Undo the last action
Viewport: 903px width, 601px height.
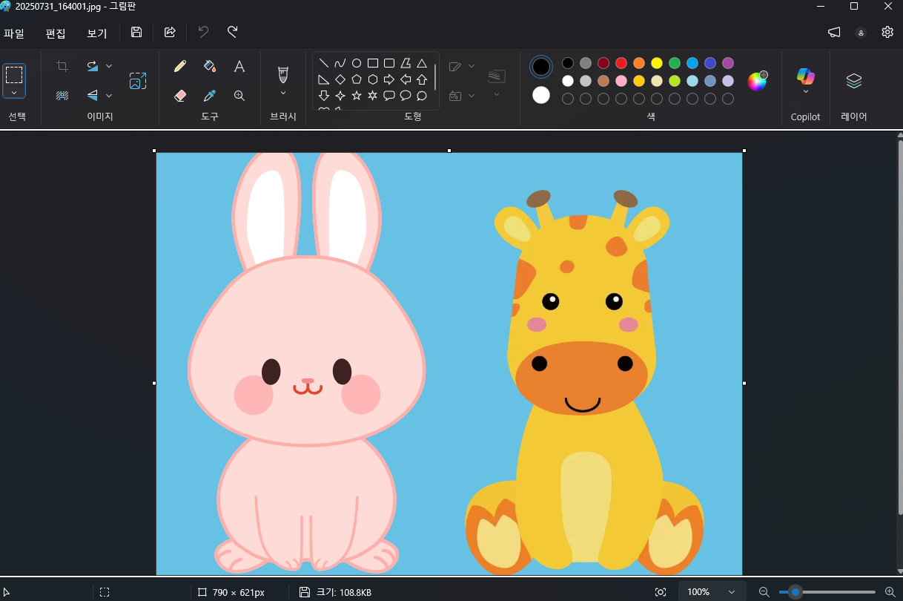[203, 32]
